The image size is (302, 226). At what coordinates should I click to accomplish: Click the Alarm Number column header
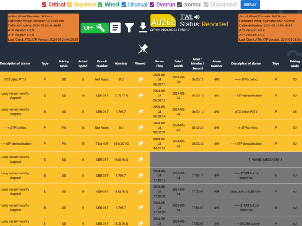click(x=217, y=63)
